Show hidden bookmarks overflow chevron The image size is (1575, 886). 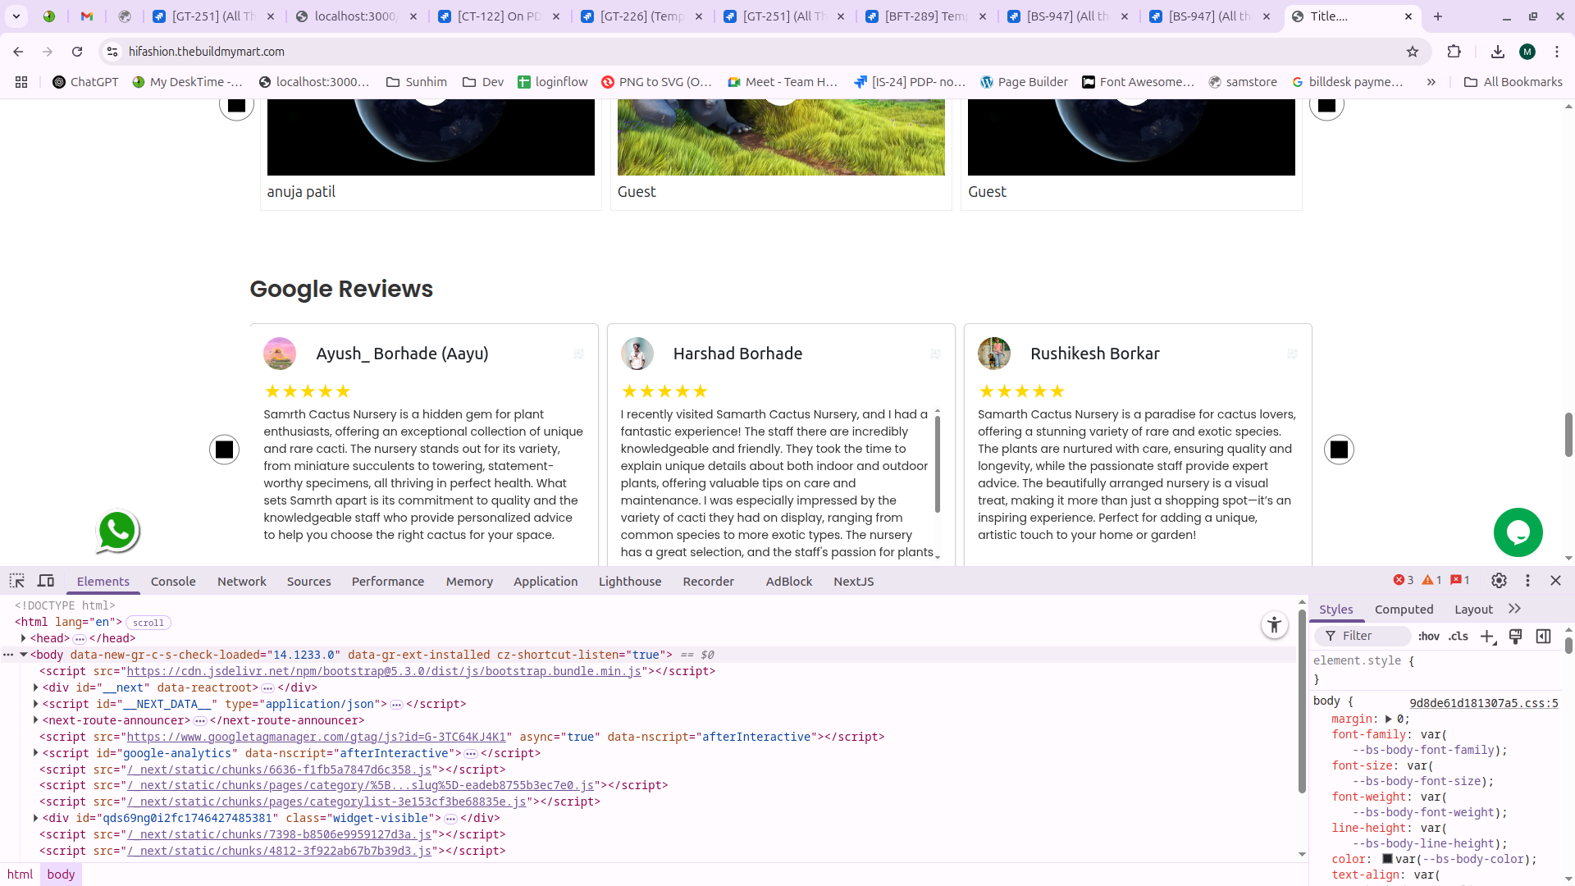pos(1431,82)
